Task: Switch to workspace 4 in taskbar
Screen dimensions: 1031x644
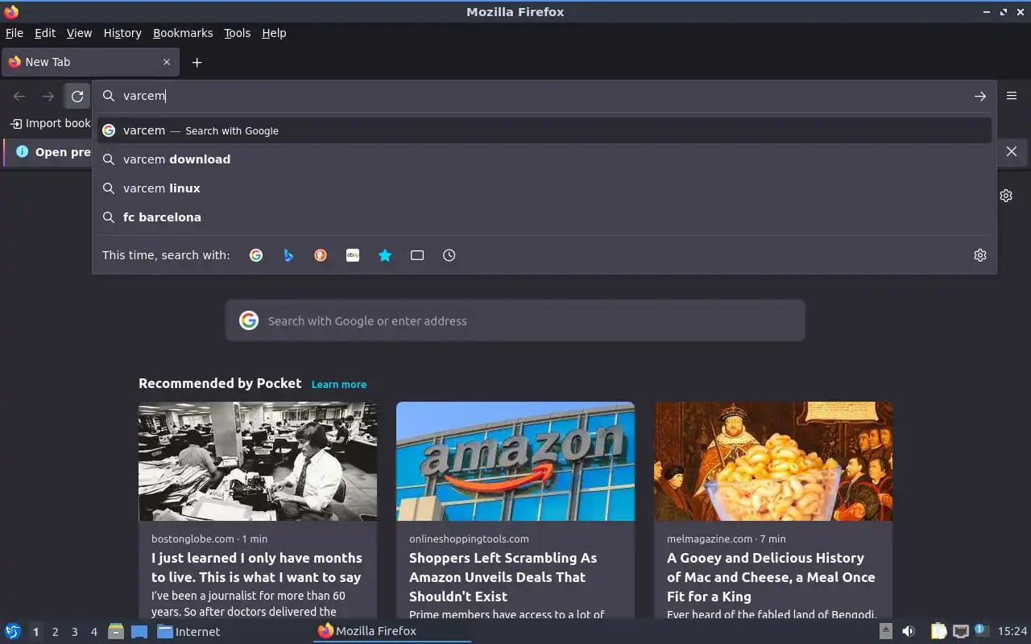Action: [x=93, y=632]
